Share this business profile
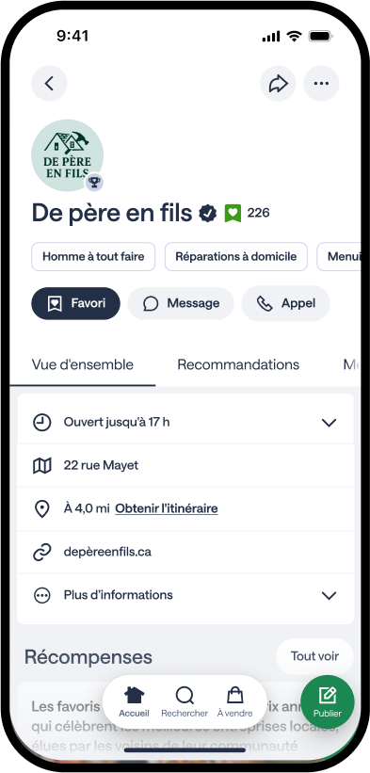This screenshot has height=773, width=370. [278, 83]
